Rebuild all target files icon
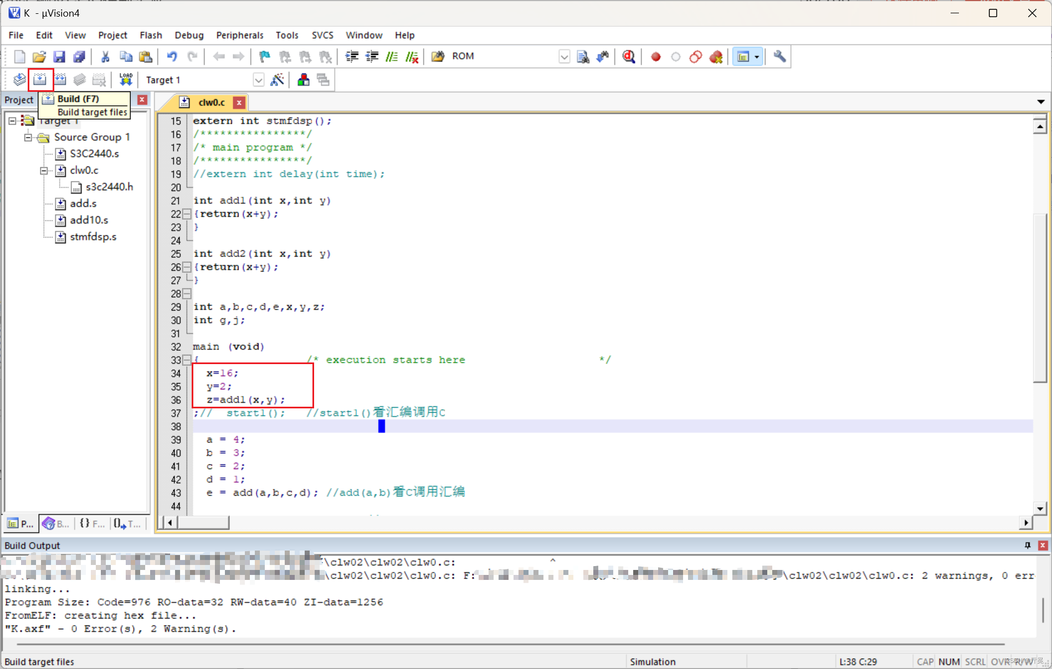This screenshot has width=1052, height=669. point(60,80)
